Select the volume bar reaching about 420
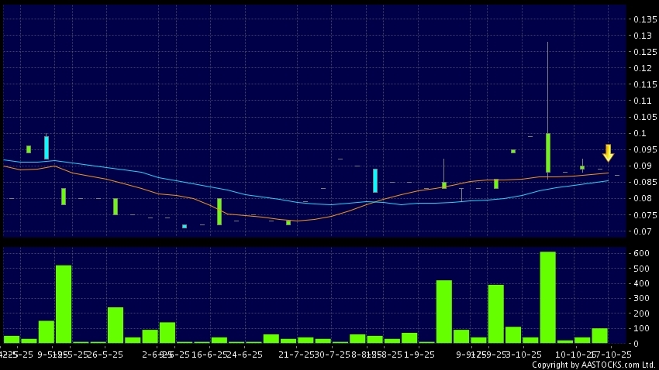Image resolution: width=659 pixels, height=370 pixels. (x=443, y=311)
